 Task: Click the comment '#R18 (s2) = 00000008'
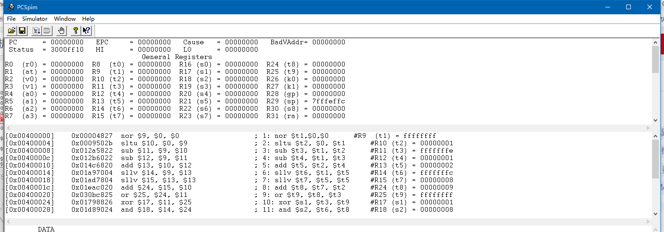pyautogui.click(x=412, y=210)
